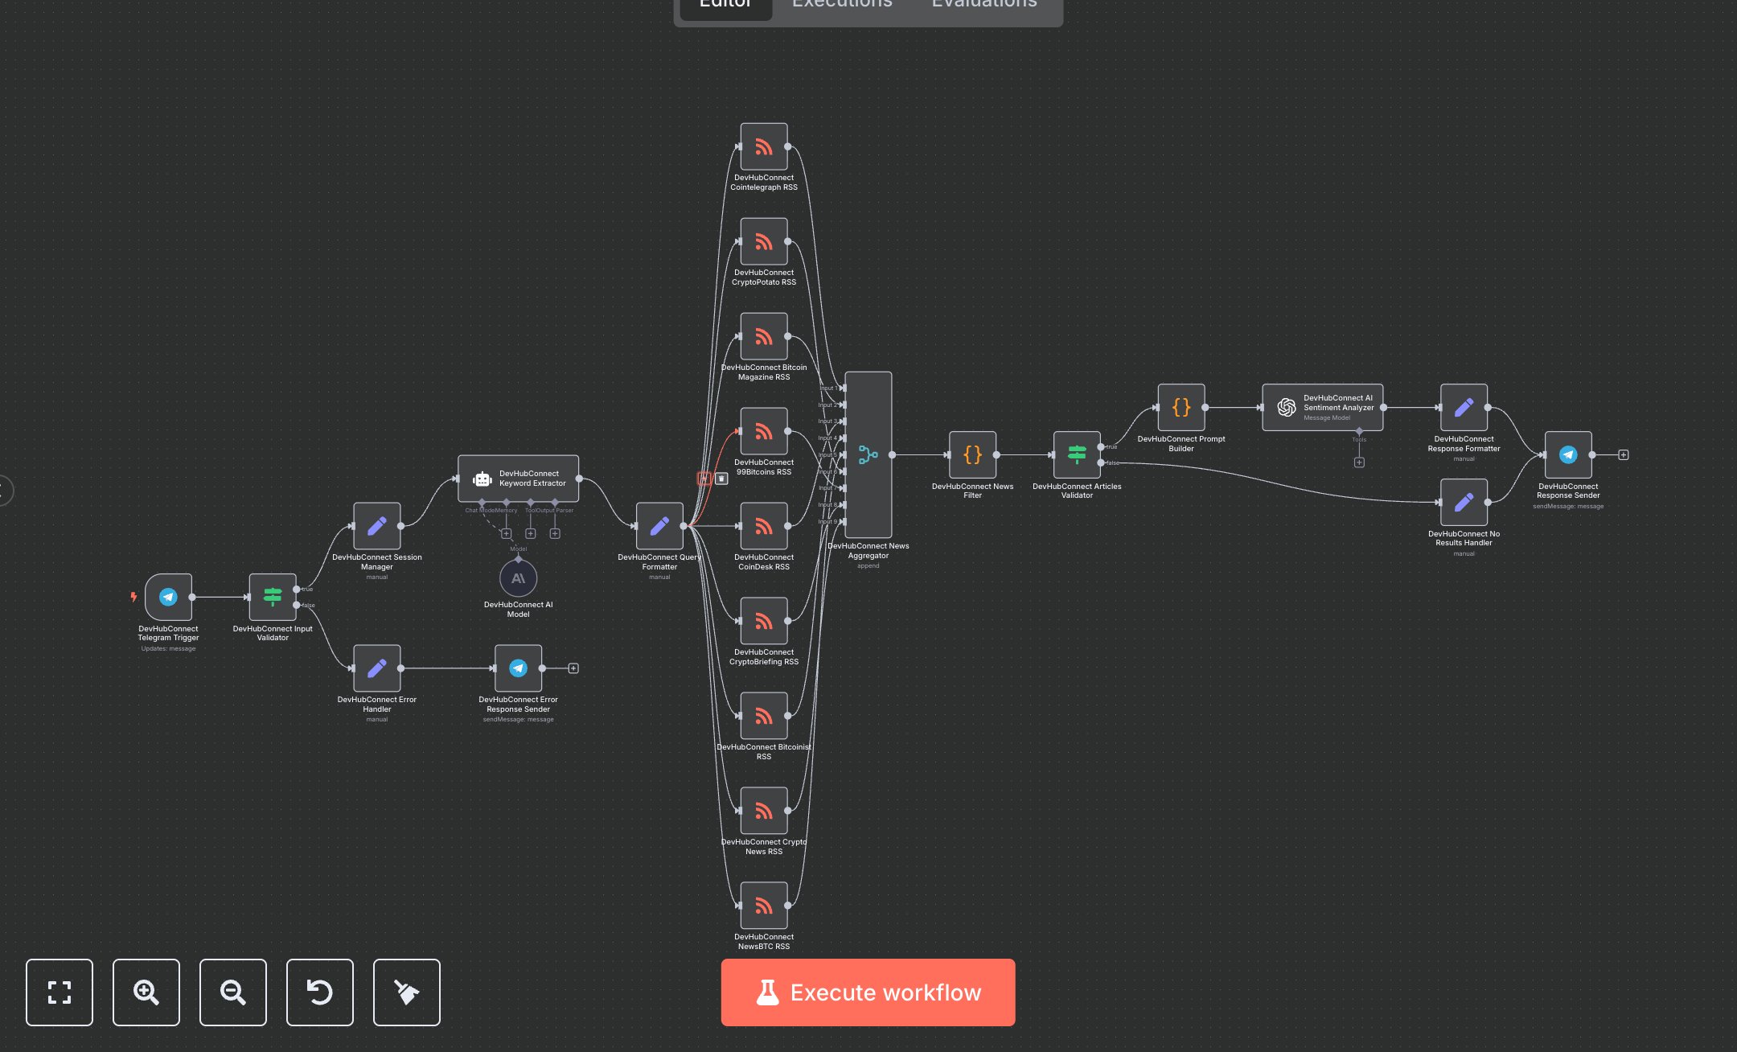Click the Execute workflow button
This screenshot has height=1052, width=1737.
pos(868,992)
